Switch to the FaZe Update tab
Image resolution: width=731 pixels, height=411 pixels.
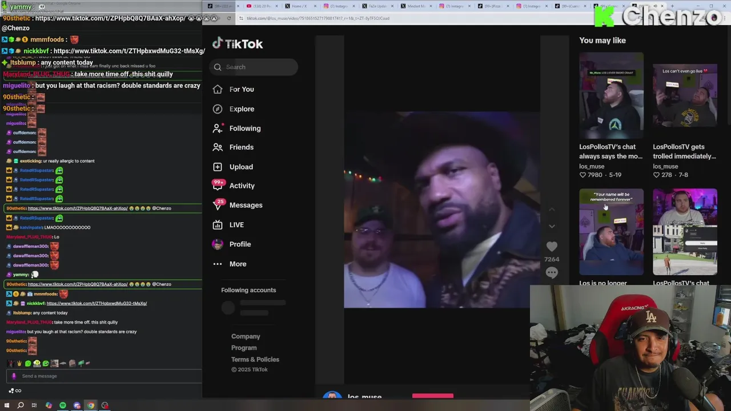coord(377,6)
